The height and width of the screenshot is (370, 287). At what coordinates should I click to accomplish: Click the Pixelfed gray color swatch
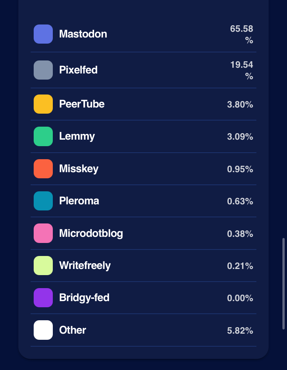click(x=43, y=70)
